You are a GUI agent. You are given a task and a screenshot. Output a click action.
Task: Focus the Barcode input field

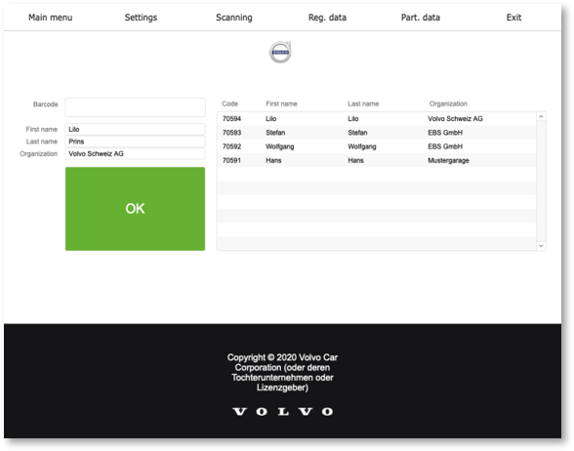(x=135, y=107)
